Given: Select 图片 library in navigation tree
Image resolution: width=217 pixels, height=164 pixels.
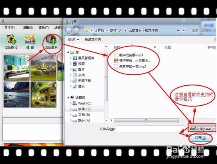Looking at the screenshot, I should [81, 69].
